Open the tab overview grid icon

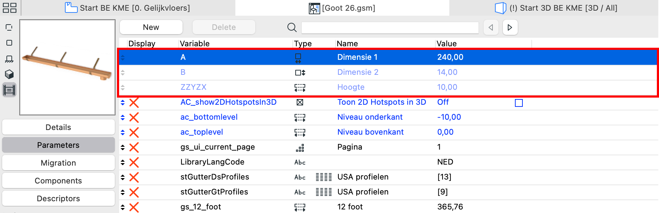tap(10, 8)
